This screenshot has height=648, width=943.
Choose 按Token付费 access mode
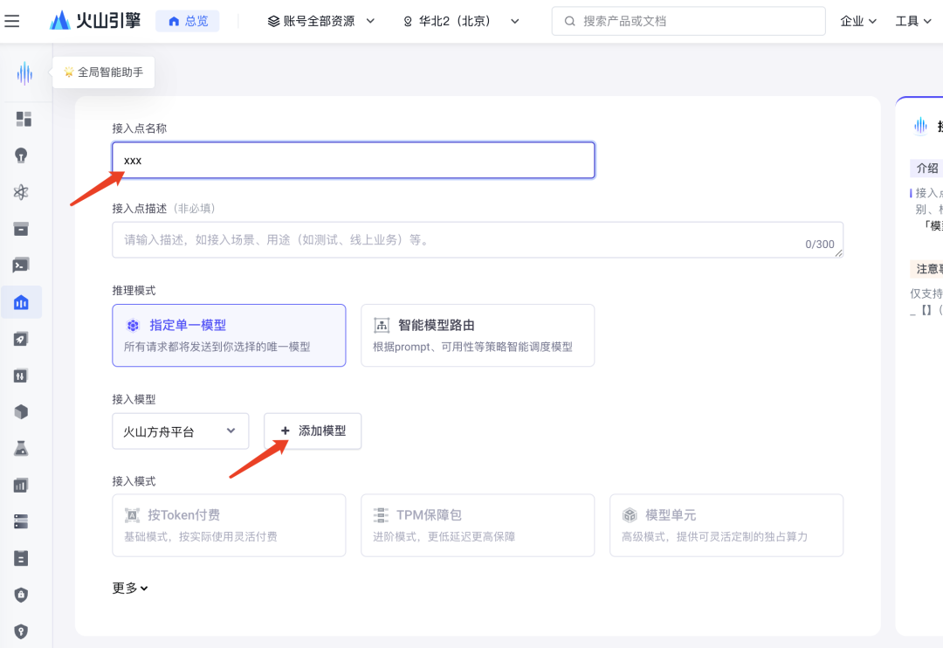click(x=229, y=525)
